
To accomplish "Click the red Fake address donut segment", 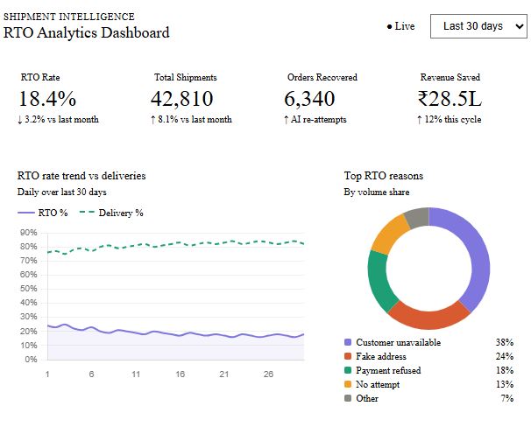I will (428, 318).
